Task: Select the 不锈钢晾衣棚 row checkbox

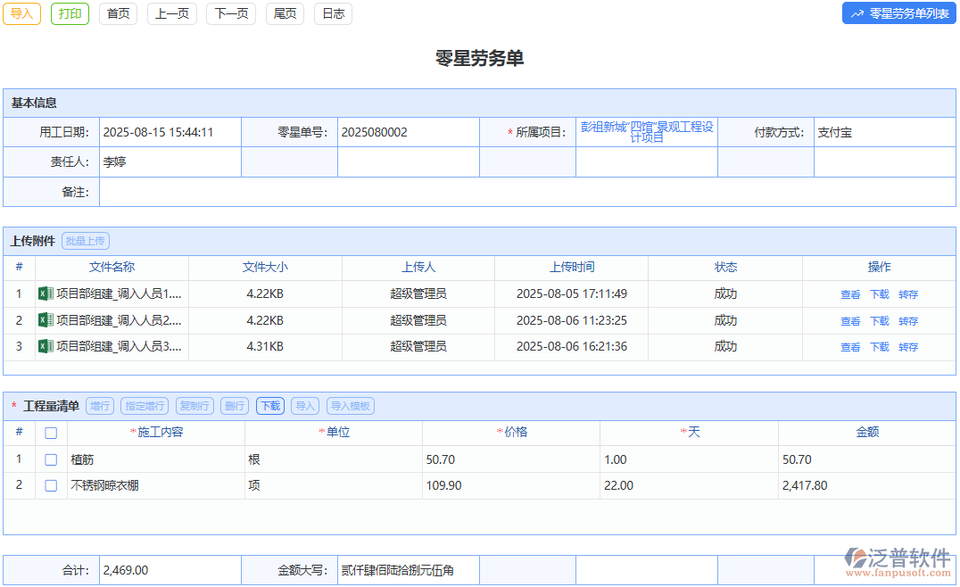Action: tap(50, 485)
